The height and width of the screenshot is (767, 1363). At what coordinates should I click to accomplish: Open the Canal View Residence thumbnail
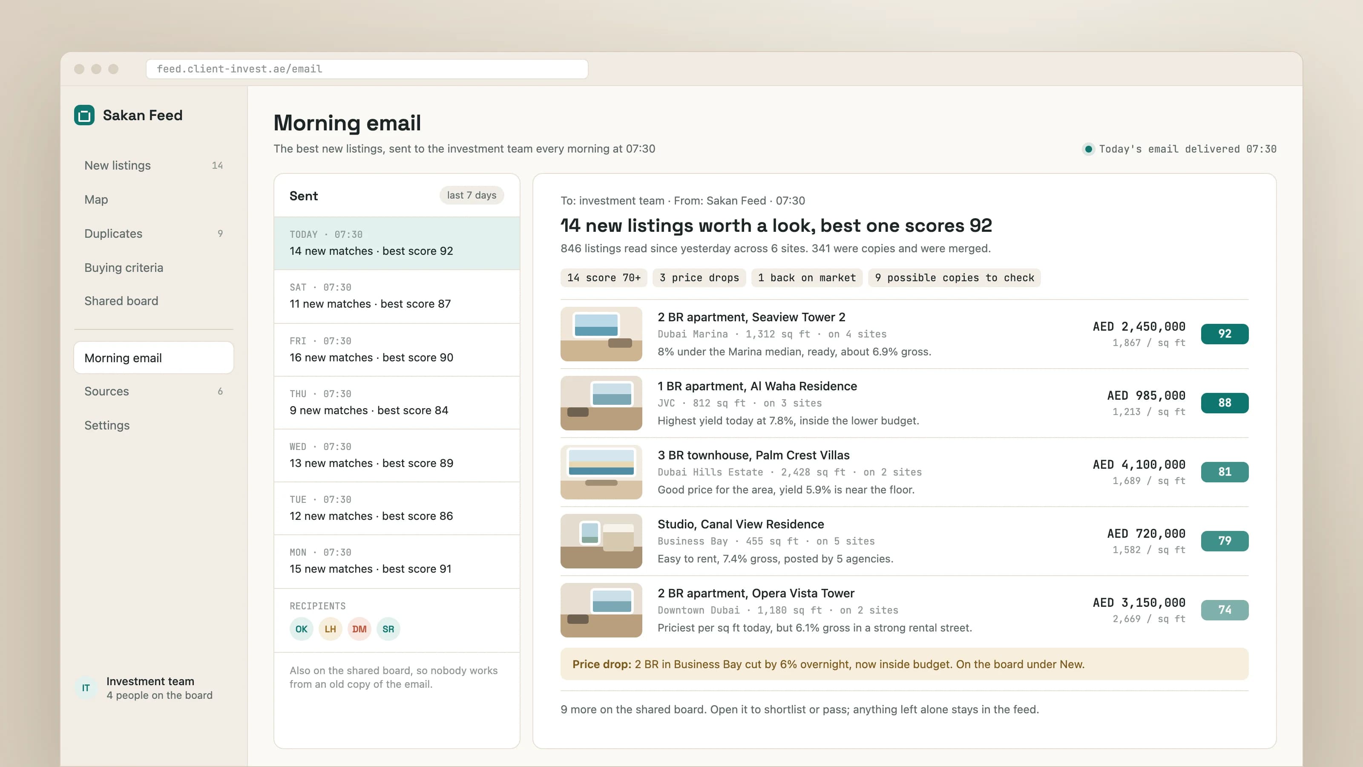[601, 541]
